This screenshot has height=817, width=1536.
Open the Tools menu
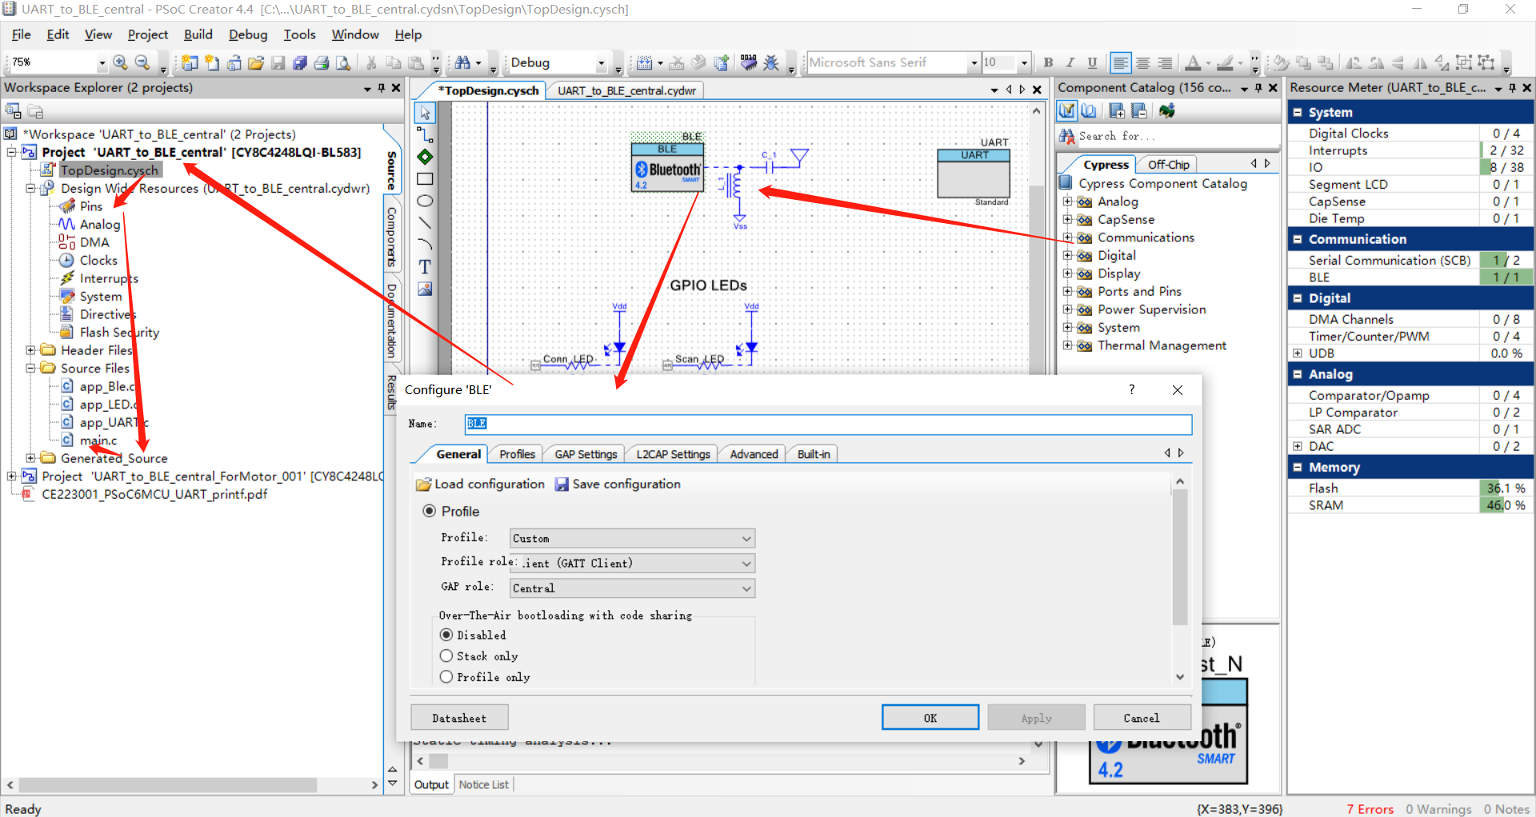(299, 34)
